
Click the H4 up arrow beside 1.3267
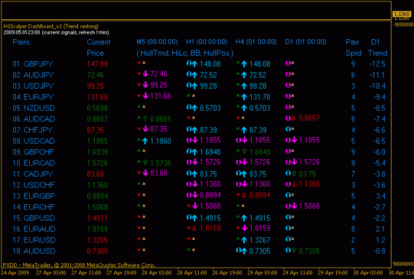244,240
